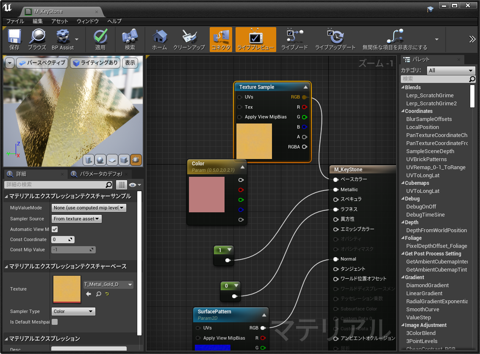Open the 編集 menu
Viewport: 480px width, 354px height.
pyautogui.click(x=38, y=21)
